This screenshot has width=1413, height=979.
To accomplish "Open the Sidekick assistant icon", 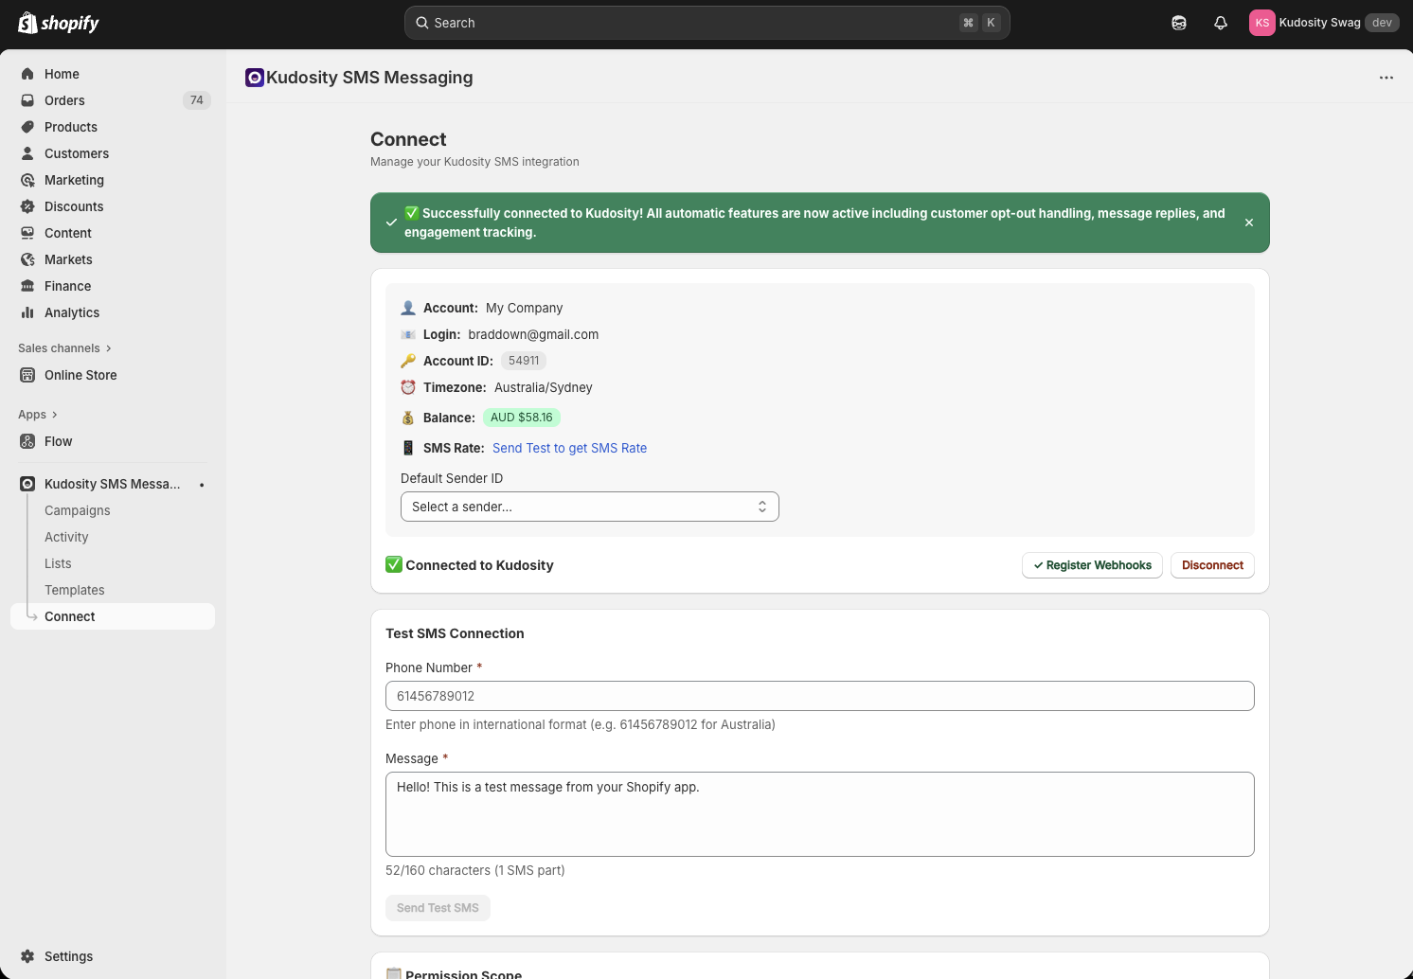I will point(1179,23).
